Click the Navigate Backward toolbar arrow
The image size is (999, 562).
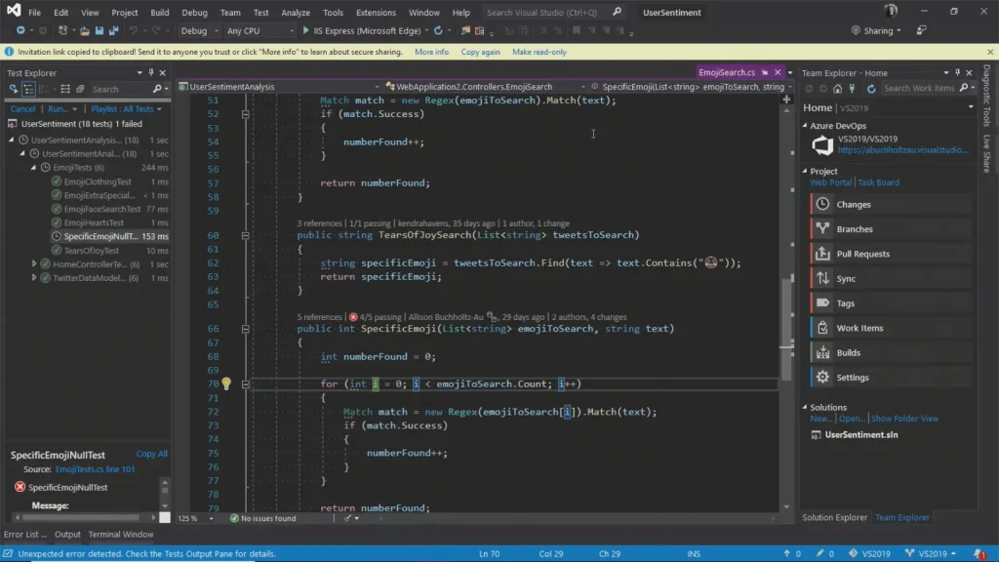(x=20, y=30)
